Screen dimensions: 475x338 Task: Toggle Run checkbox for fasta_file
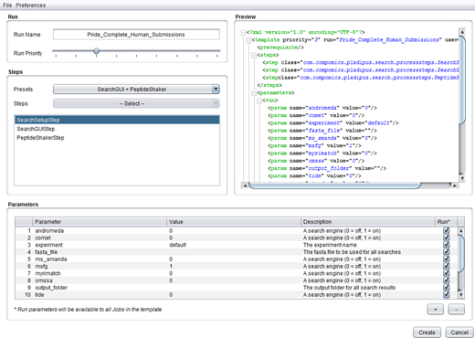pos(447,252)
